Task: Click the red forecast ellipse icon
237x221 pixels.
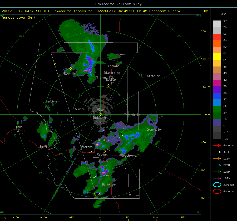Action: [x=217, y=191]
